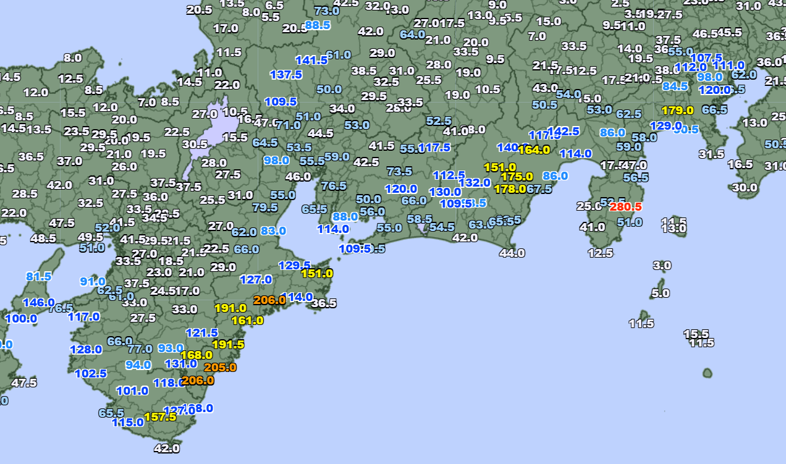Click the white 3.0 island value
The height and width of the screenshot is (464, 786).
(662, 266)
